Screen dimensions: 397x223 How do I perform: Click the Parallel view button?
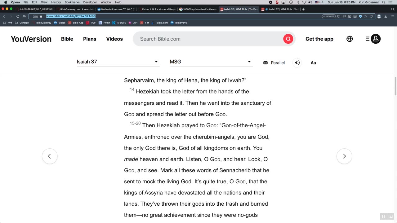click(x=274, y=63)
